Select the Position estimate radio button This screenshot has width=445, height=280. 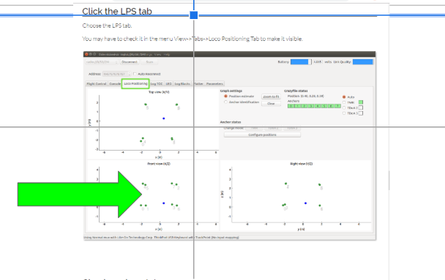click(226, 97)
